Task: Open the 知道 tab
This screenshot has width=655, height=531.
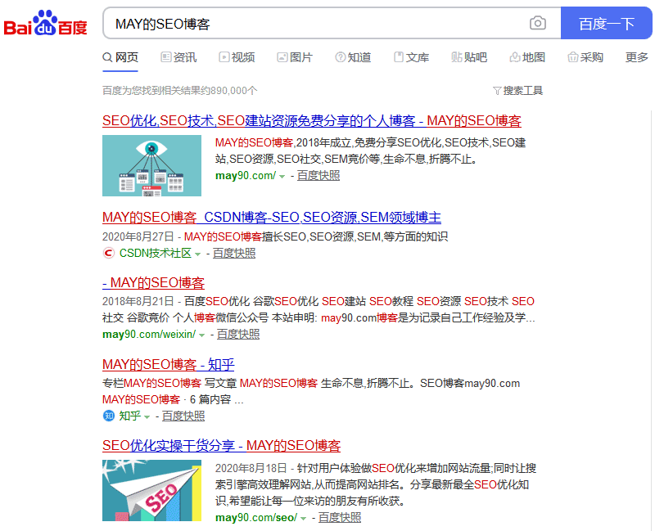Action: coord(353,57)
